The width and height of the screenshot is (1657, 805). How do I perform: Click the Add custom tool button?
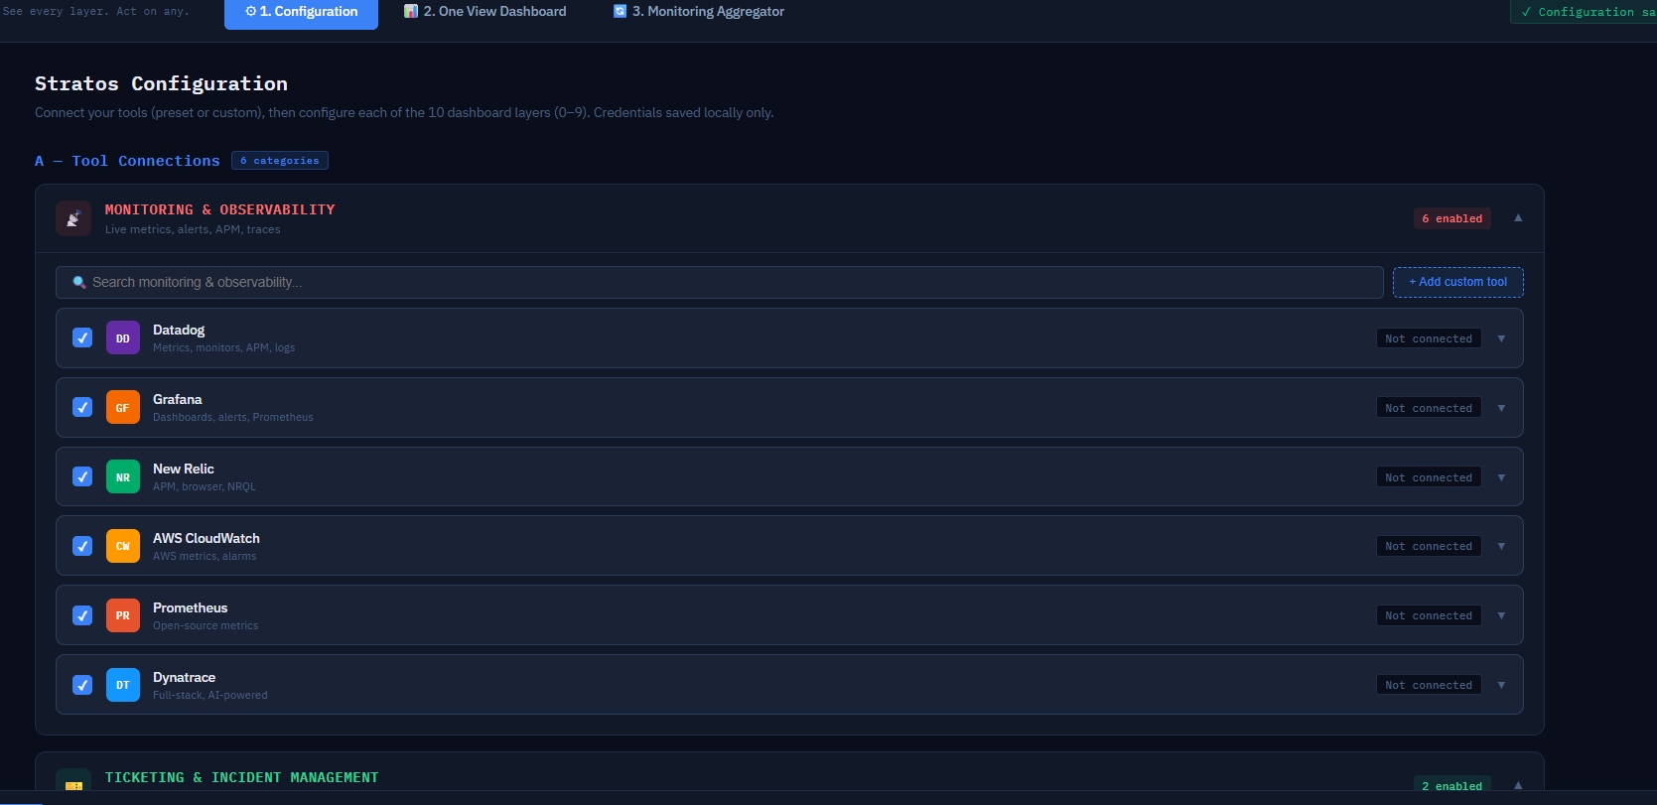(x=1457, y=282)
